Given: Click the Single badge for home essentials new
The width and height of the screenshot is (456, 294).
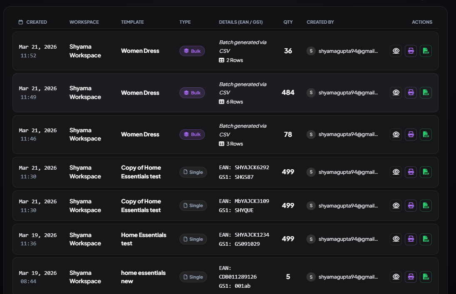Looking at the screenshot, I should (193, 277).
